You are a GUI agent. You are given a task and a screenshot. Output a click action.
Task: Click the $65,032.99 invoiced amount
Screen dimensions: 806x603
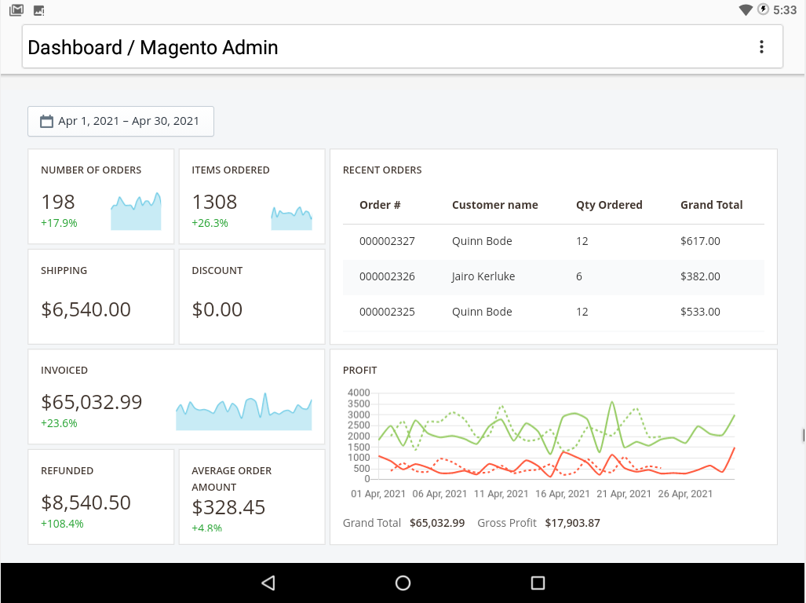click(92, 402)
